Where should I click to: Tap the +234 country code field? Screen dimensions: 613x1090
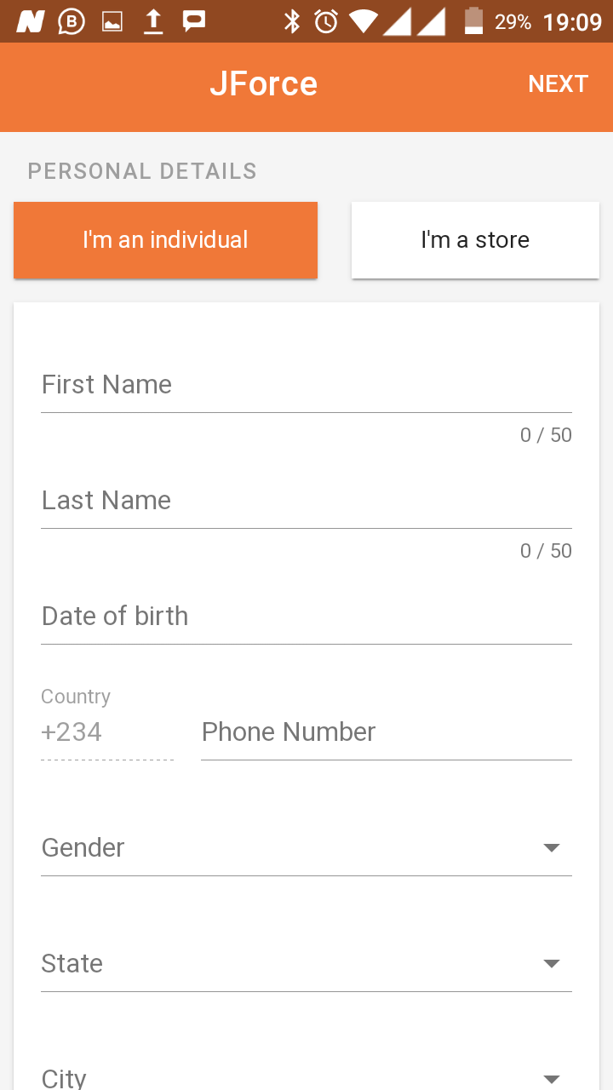coord(106,732)
